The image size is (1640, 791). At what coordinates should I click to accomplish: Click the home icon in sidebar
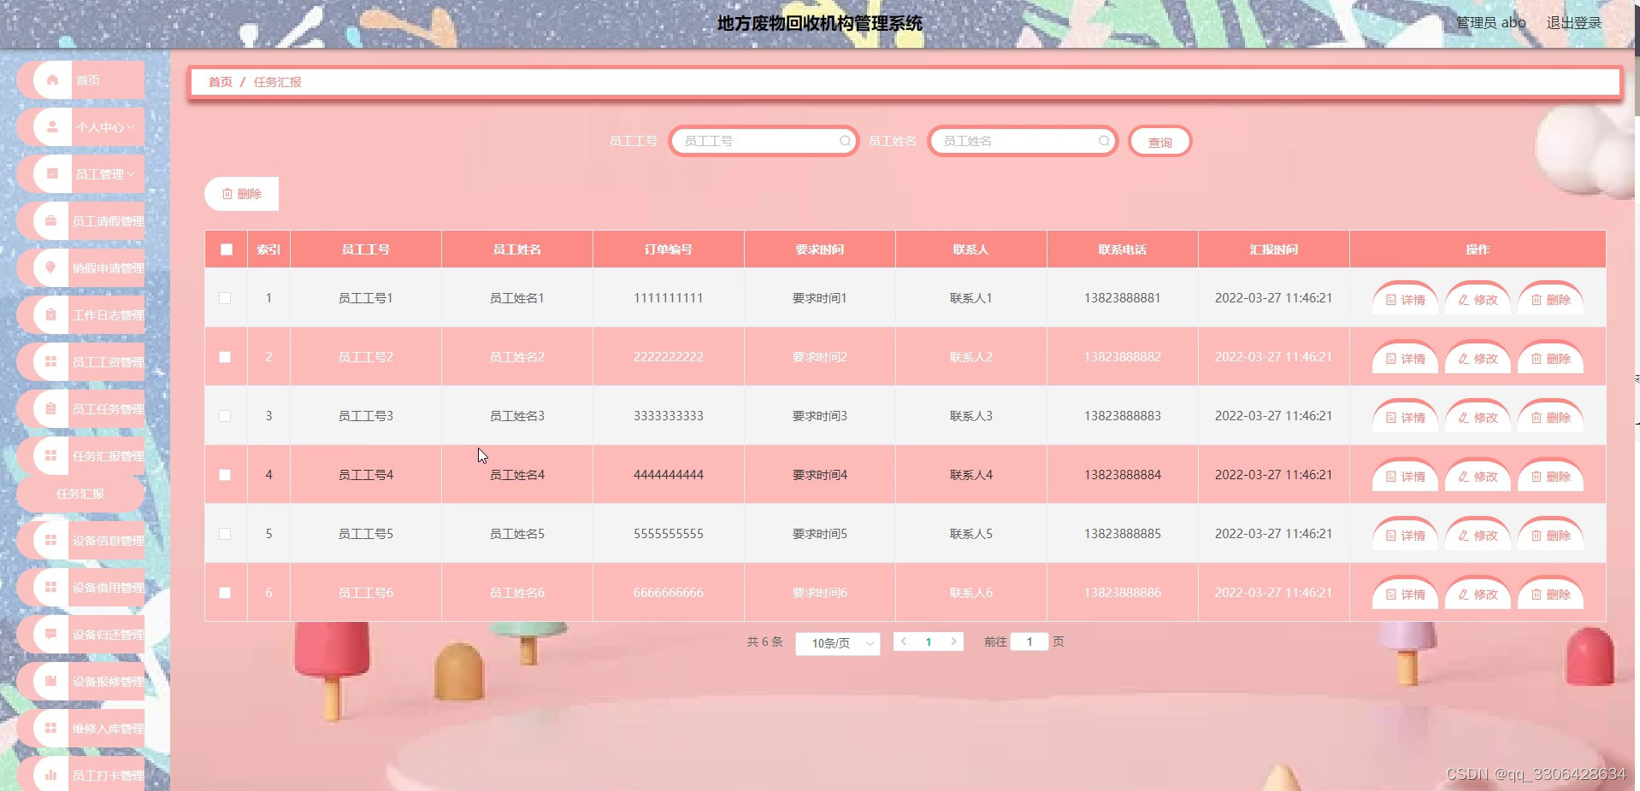coord(52,80)
